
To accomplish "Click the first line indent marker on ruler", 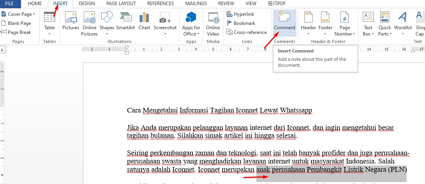I will [127, 48].
